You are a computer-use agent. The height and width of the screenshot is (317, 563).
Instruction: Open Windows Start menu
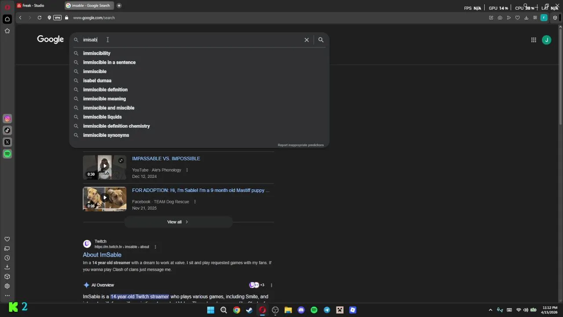coord(211,310)
